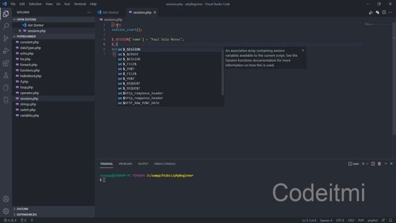The image size is (396, 223).
Task: Click the bash terminal shell label
Action: [353, 164]
